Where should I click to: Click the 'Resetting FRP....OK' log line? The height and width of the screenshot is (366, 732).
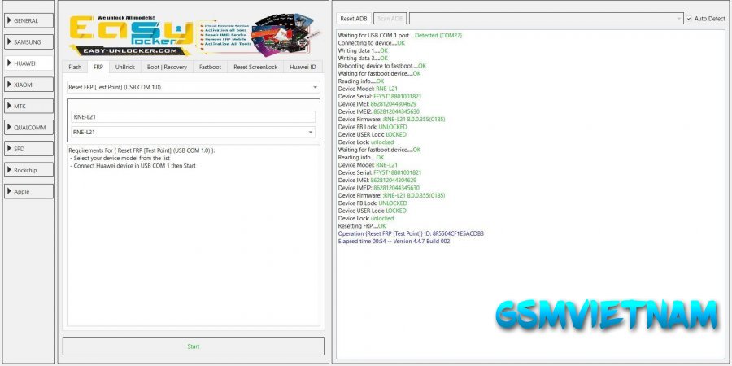[x=362, y=226]
